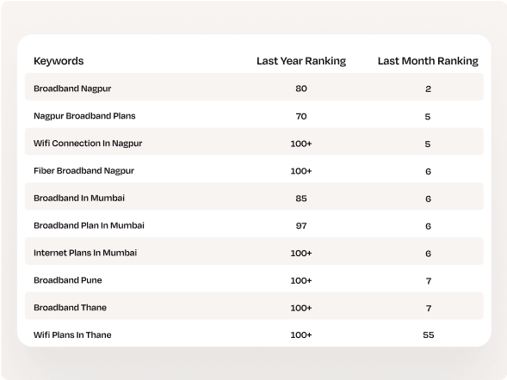507x380 pixels.
Task: Click the Last Year Ranking header
Action: coord(301,61)
